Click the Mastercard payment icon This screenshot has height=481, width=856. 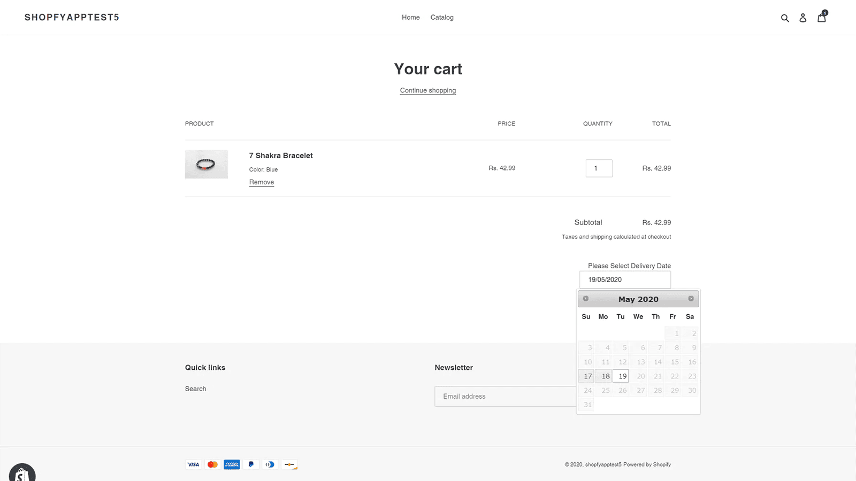212,464
